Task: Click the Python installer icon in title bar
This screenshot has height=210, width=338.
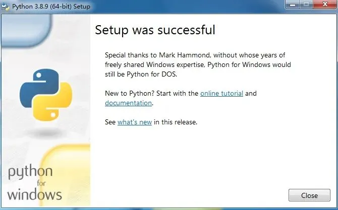Action: (x=7, y=6)
